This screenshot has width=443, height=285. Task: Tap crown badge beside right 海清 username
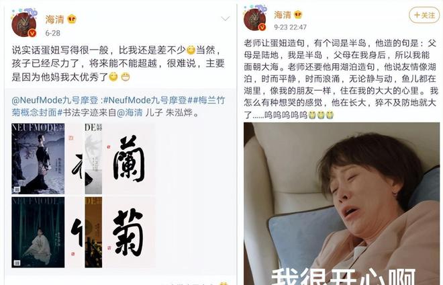pyautogui.click(x=298, y=14)
